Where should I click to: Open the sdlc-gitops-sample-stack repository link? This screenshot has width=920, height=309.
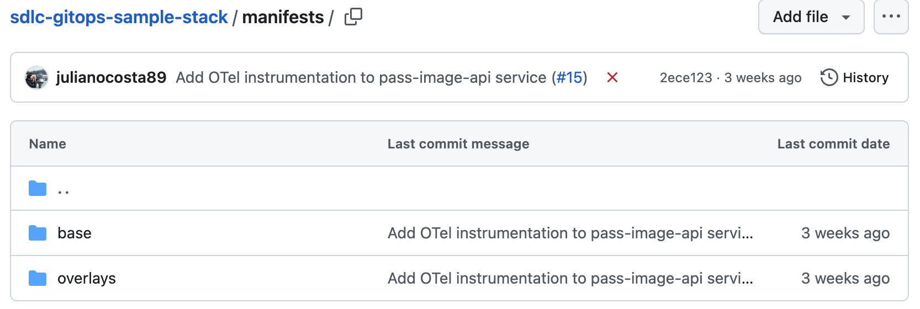click(119, 17)
